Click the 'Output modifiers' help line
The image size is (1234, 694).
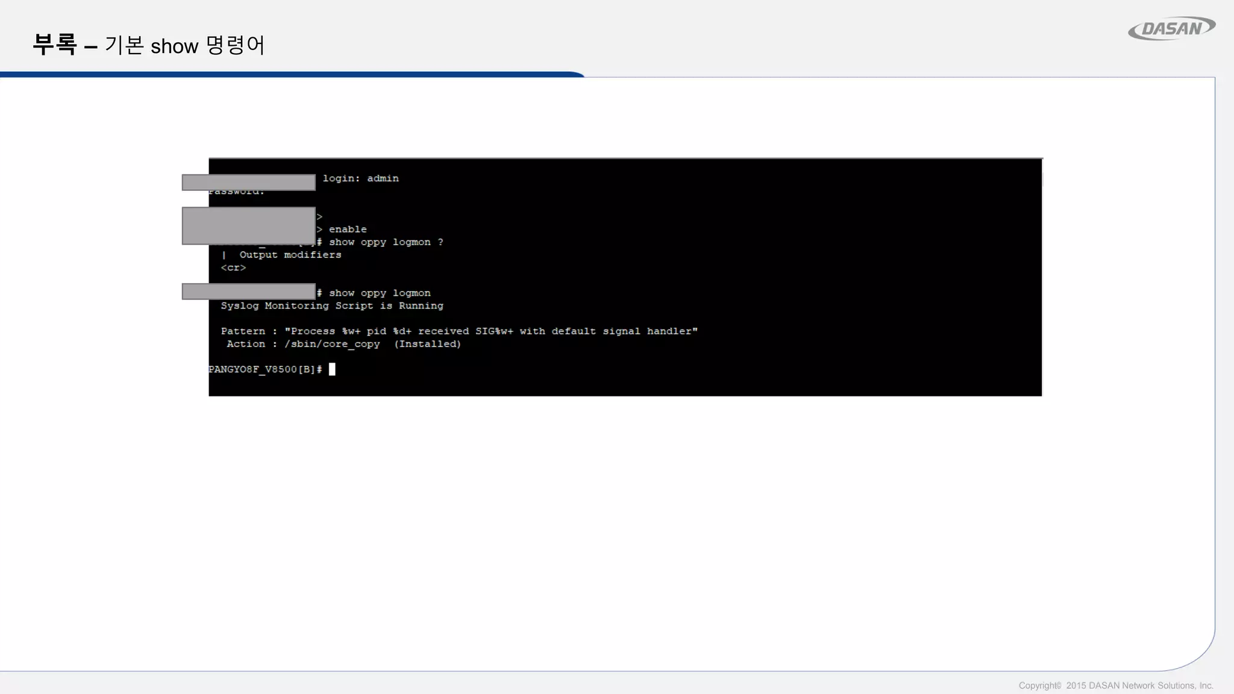point(290,255)
